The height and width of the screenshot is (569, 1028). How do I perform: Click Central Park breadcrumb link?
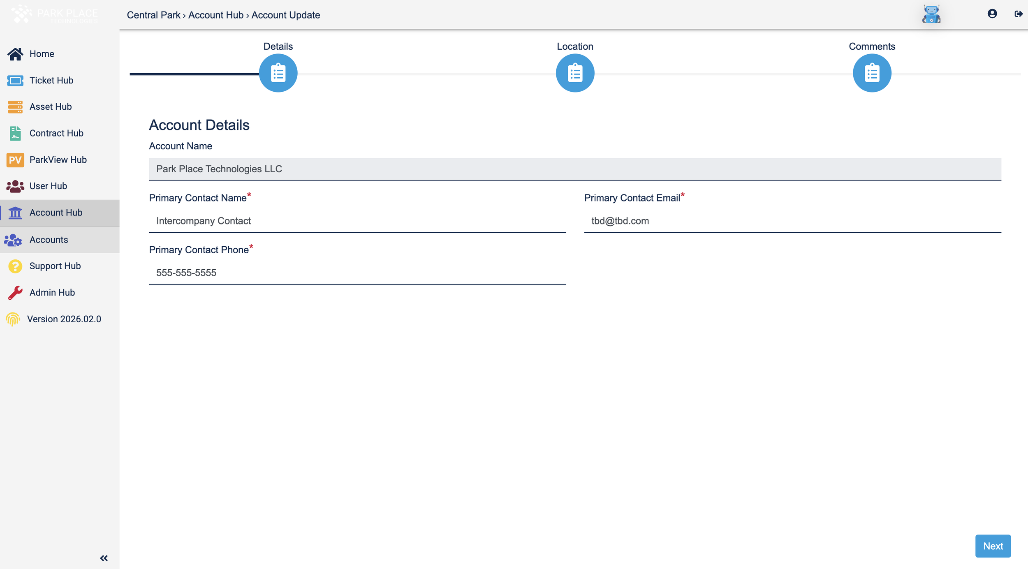[153, 15]
